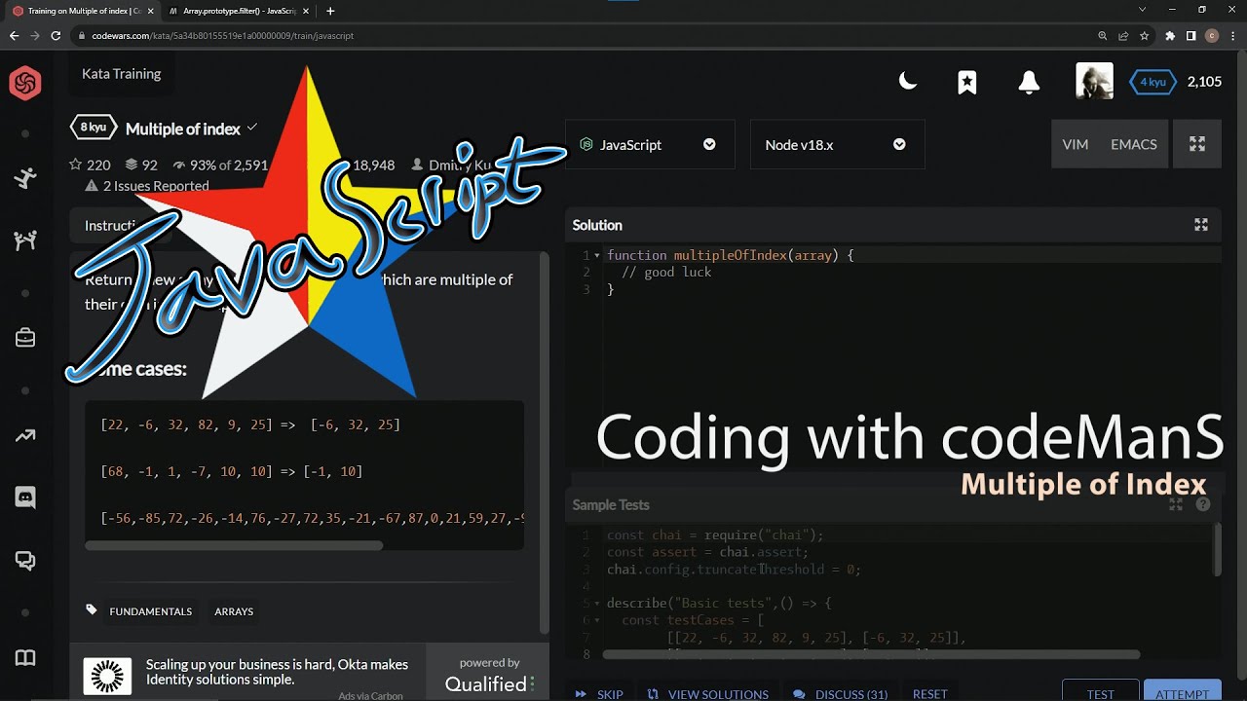Screen dimensions: 1247x701
Task: Toggle EMACS editor mode
Action: click(1133, 144)
